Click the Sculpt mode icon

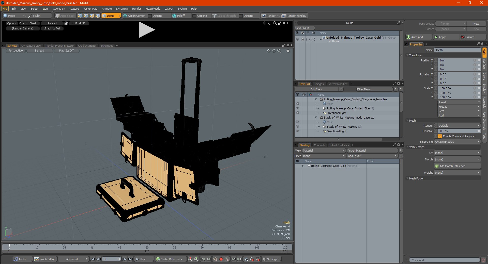click(x=30, y=16)
